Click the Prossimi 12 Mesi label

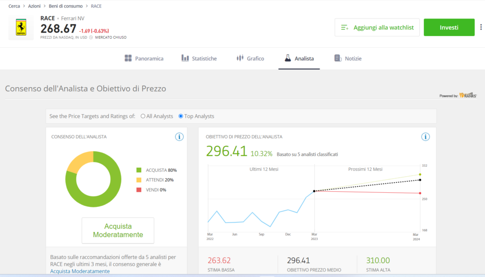pyautogui.click(x=365, y=169)
